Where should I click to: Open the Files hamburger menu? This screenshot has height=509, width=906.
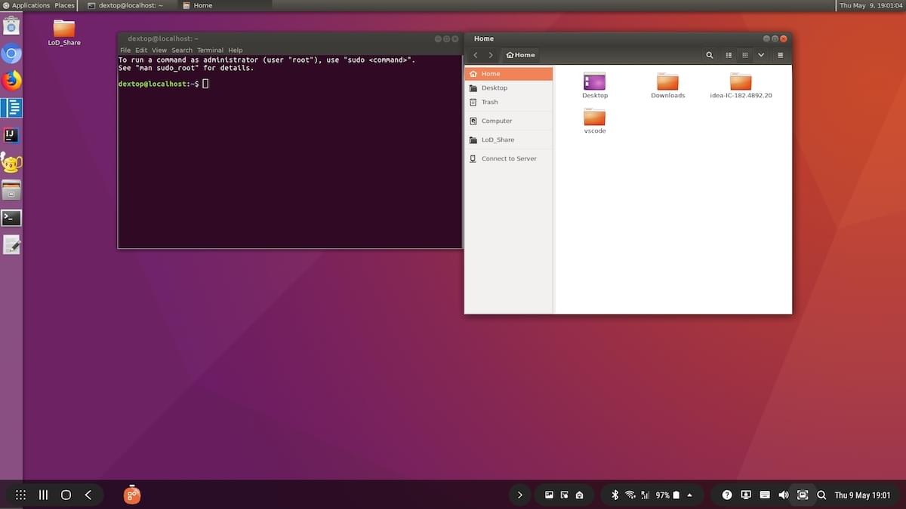click(x=780, y=55)
